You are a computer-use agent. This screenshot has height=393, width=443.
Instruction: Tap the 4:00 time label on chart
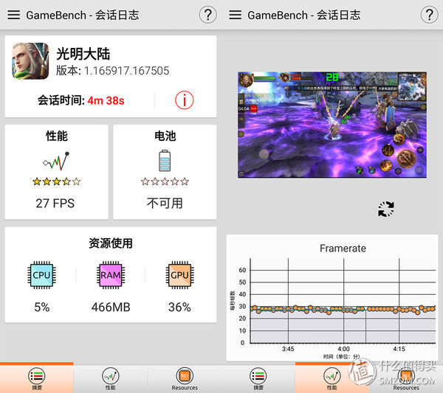point(343,349)
